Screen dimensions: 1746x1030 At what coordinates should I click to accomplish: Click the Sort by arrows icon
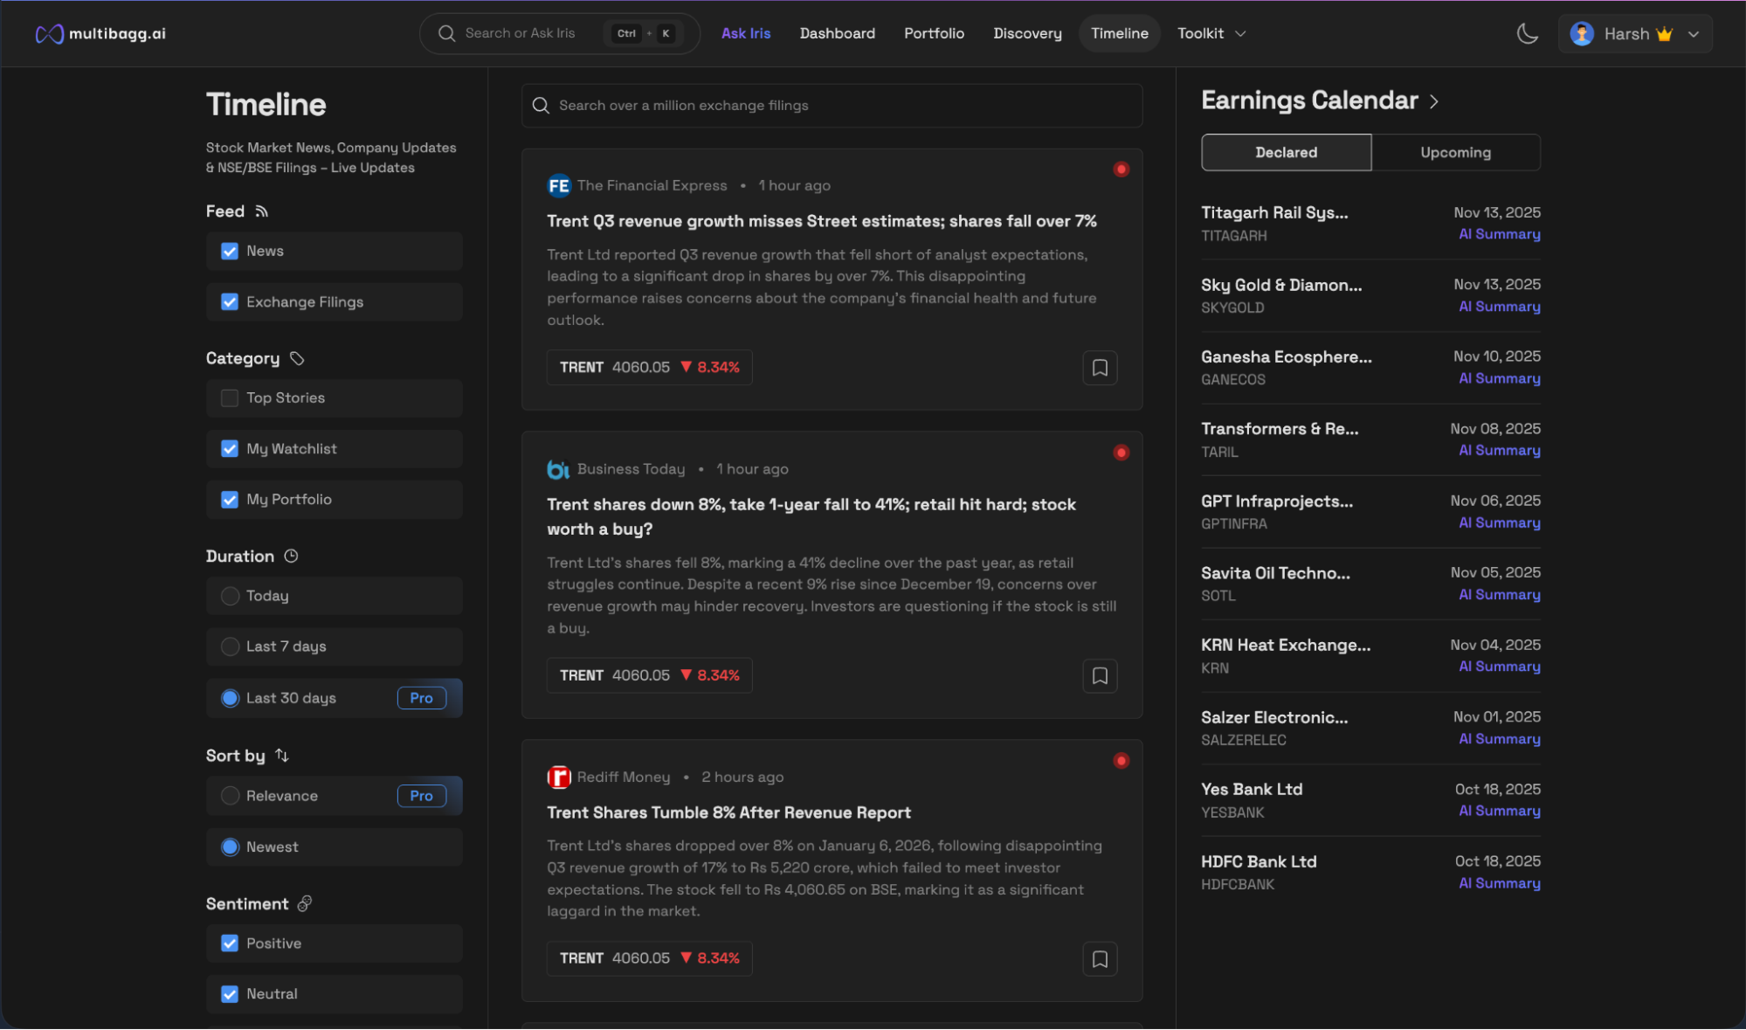pyautogui.click(x=281, y=756)
